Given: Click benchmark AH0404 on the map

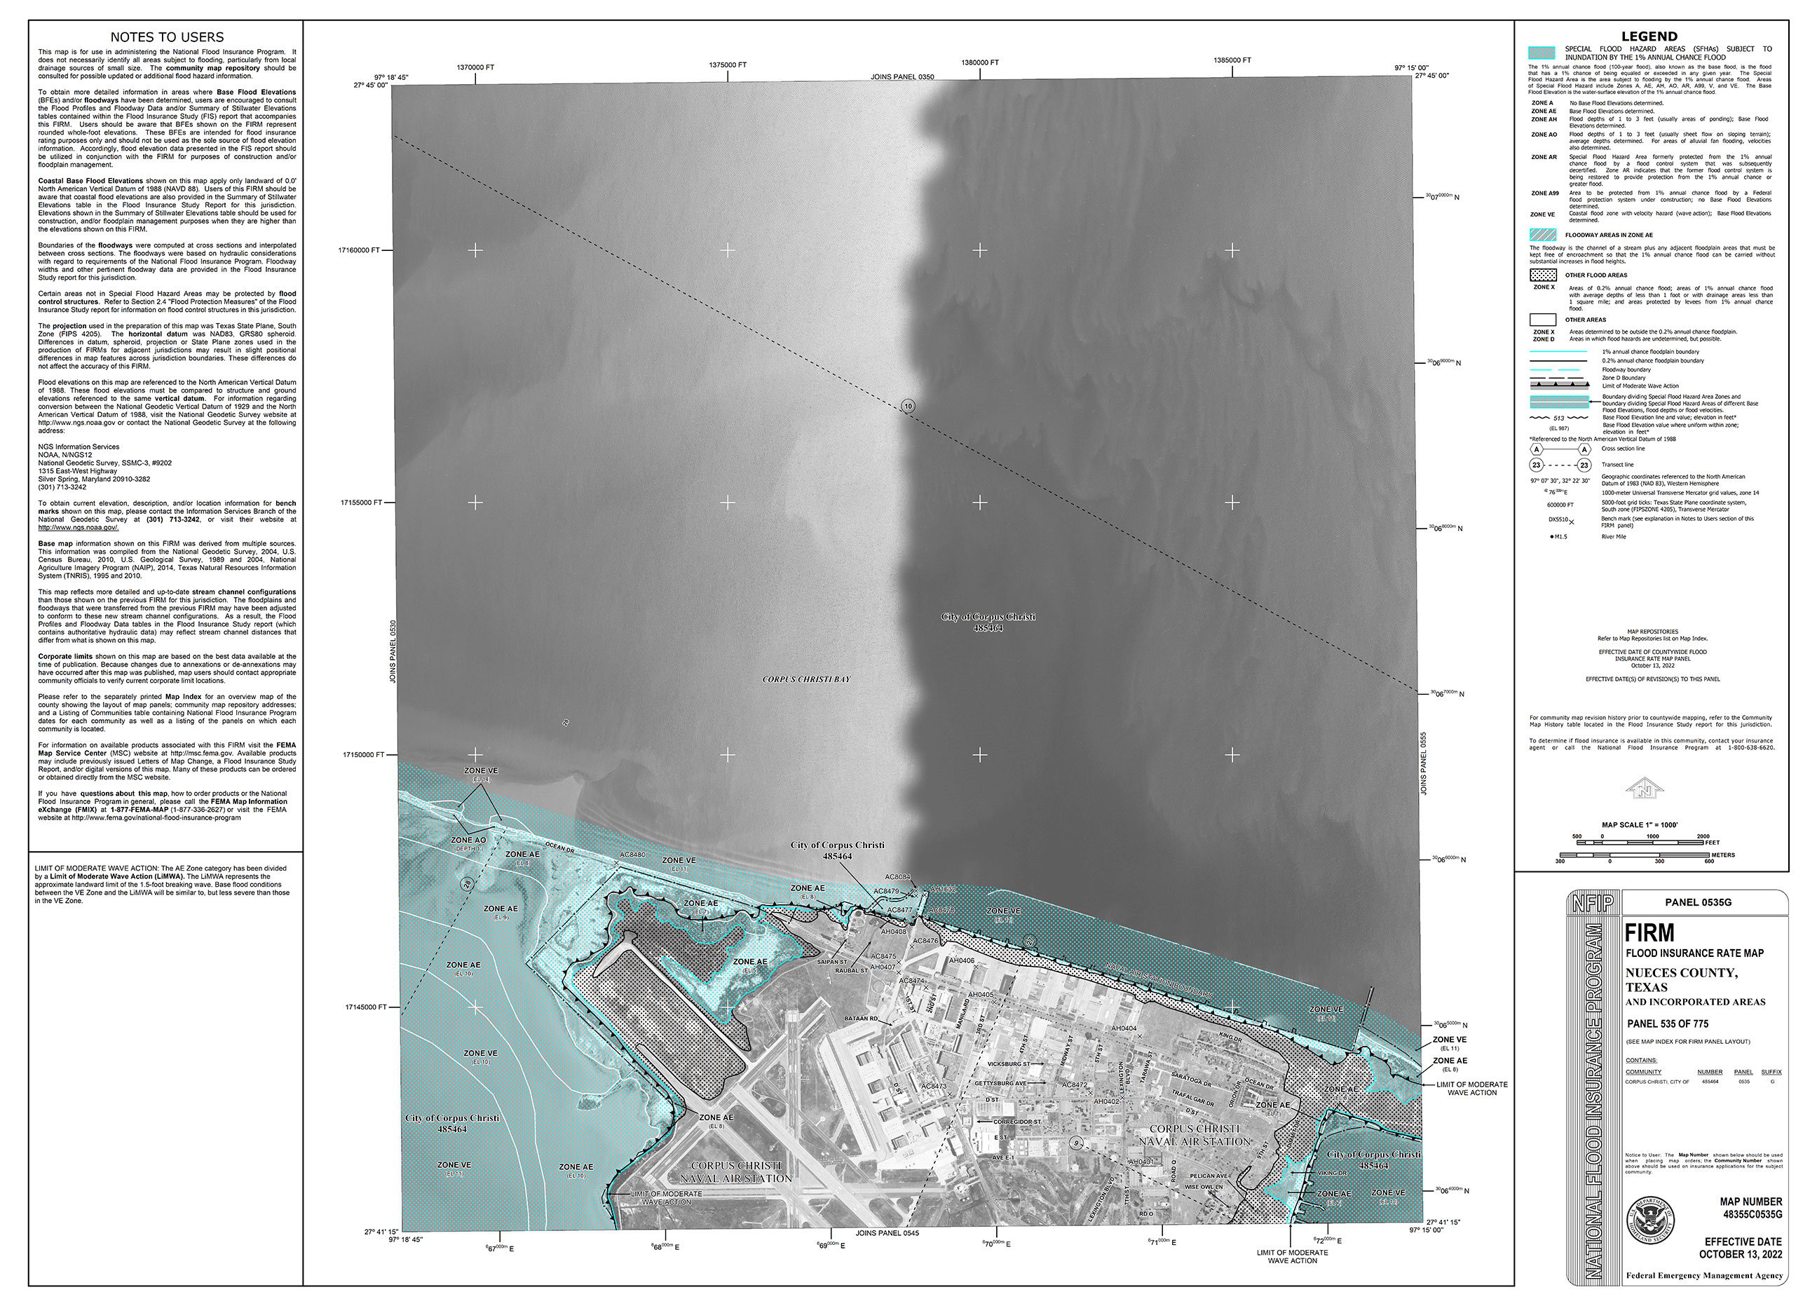Looking at the screenshot, I should click(x=1123, y=1028).
